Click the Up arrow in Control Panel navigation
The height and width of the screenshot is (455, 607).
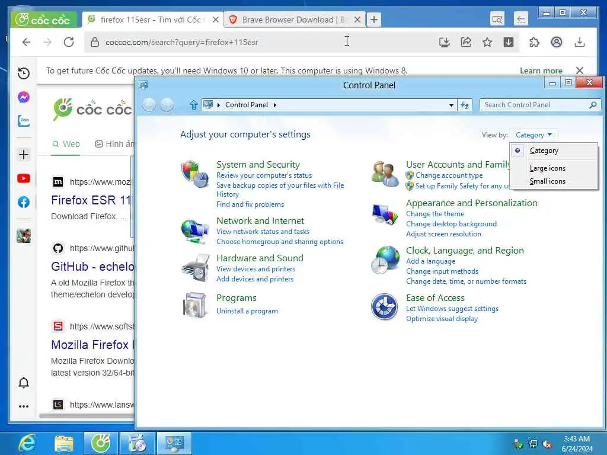click(194, 105)
